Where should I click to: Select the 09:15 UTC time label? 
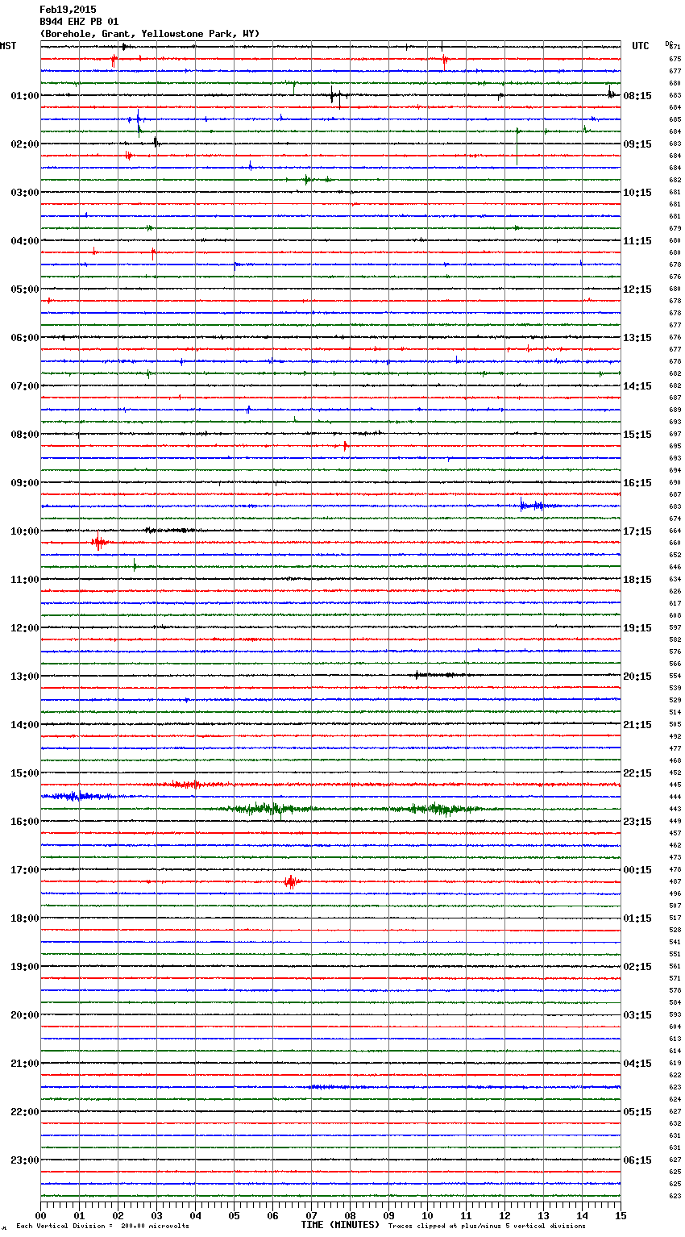(637, 144)
